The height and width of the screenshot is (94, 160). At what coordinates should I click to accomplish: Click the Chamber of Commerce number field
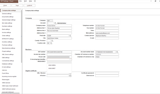(x=107, y=55)
